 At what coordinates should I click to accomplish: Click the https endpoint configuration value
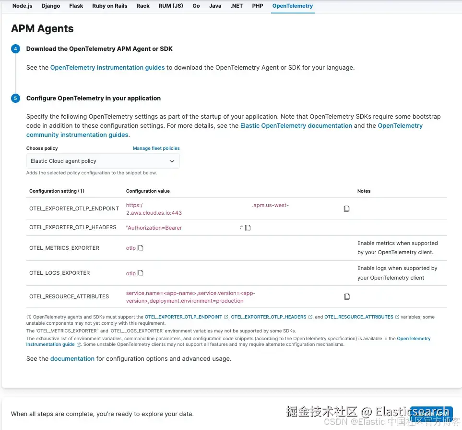tap(207, 209)
